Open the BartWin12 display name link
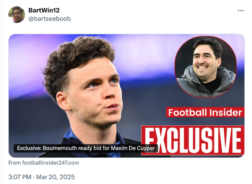This screenshot has width=252, height=184. pos(44,10)
